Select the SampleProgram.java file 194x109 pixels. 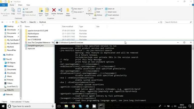(x=36, y=45)
